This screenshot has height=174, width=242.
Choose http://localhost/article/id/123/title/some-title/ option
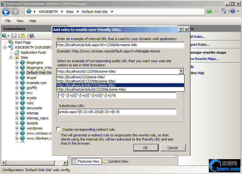pos(120,89)
